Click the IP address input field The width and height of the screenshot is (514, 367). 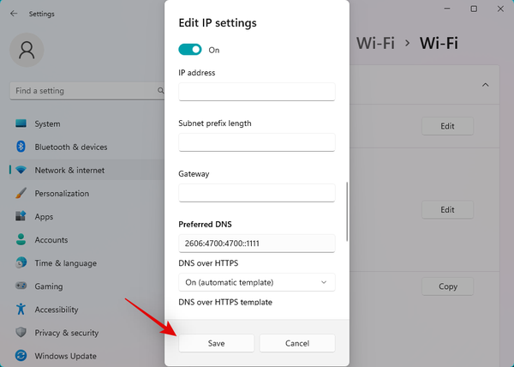click(257, 92)
